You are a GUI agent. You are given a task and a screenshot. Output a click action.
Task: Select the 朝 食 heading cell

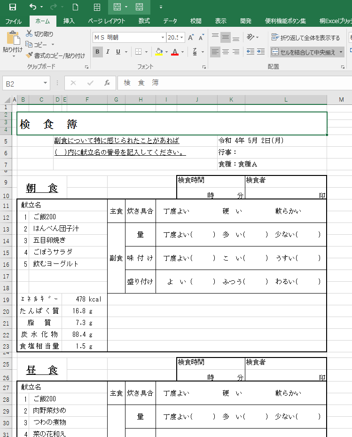point(42,188)
